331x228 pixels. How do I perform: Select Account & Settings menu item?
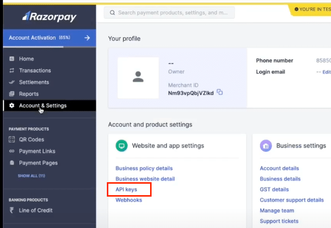click(x=50, y=106)
